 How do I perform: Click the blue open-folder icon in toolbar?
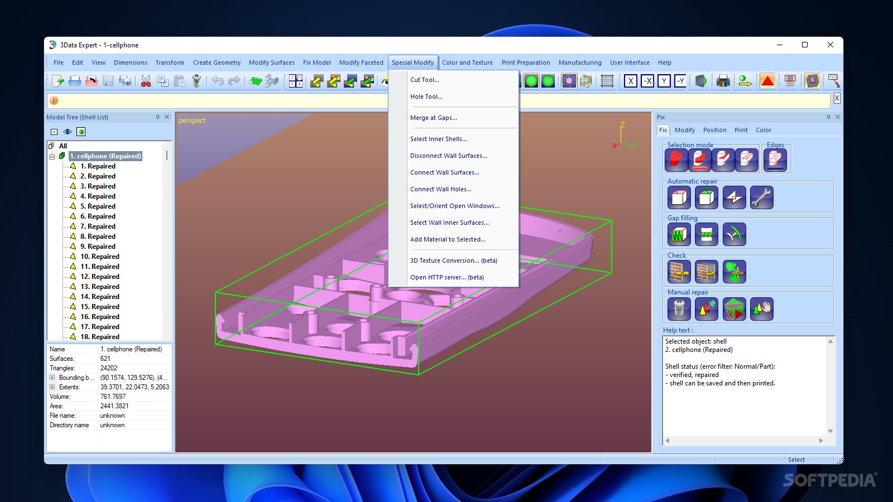tap(75, 81)
